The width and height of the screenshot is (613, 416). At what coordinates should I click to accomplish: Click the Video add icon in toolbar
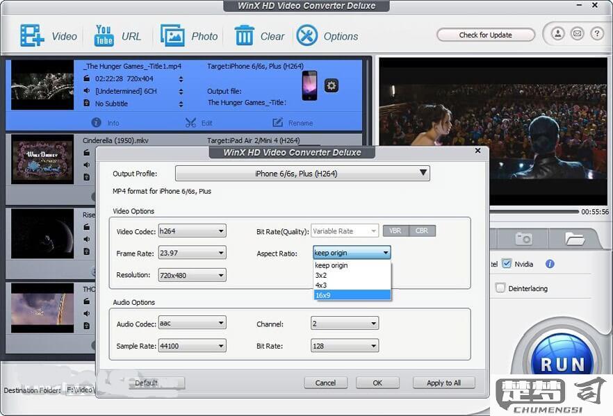[x=32, y=35]
